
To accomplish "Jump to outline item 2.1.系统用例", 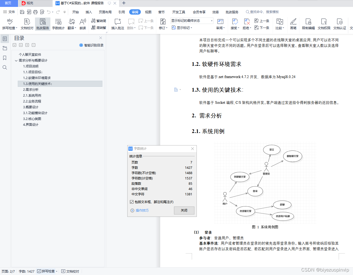I will (x=32, y=96).
